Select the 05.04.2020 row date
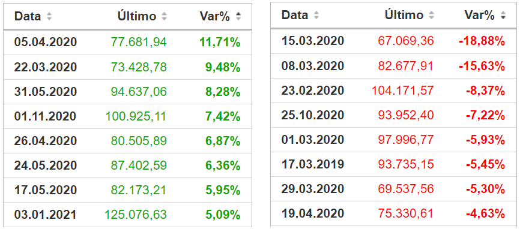520x229 pixels. [x=46, y=43]
